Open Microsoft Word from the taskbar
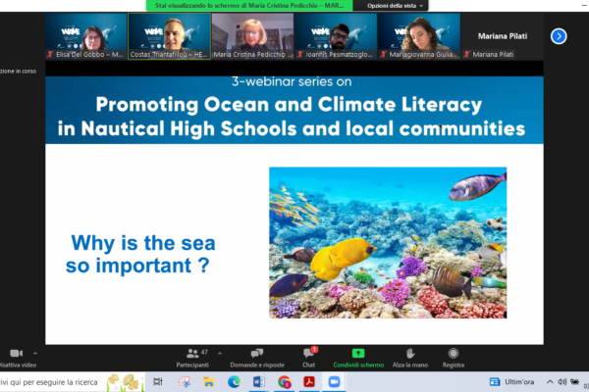 pyautogui.click(x=259, y=382)
